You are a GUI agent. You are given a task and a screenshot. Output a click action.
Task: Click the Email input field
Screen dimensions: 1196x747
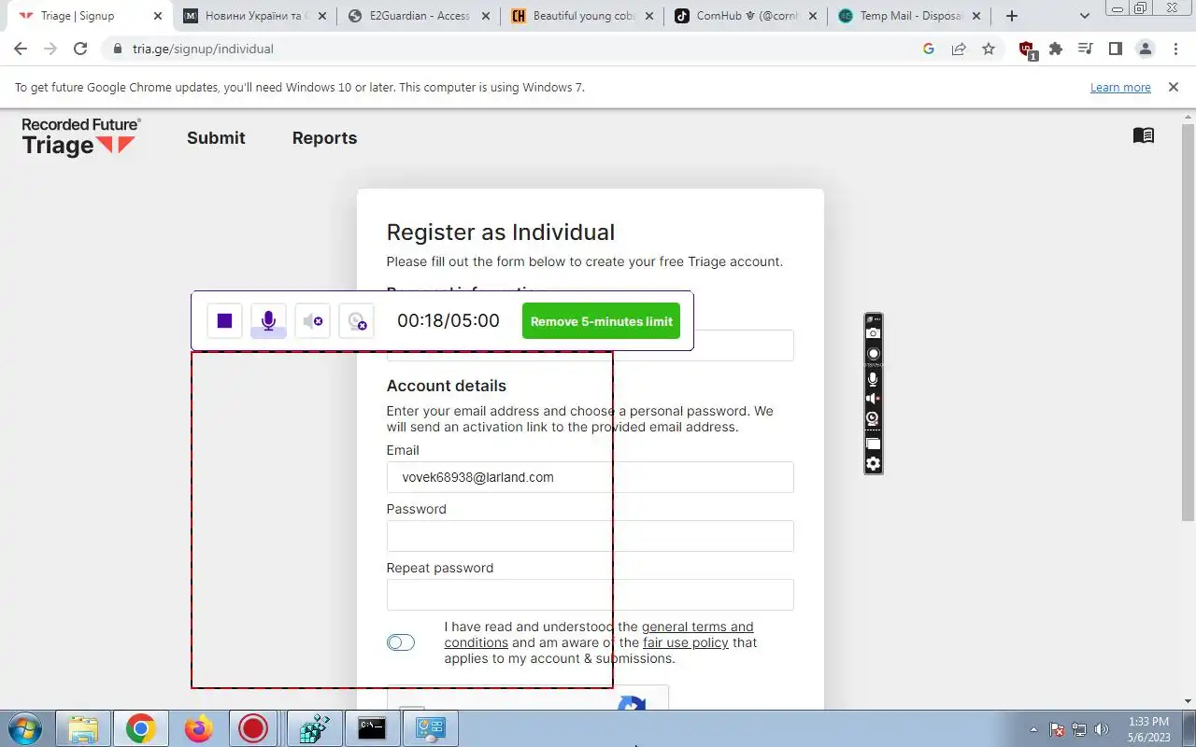pyautogui.click(x=591, y=477)
